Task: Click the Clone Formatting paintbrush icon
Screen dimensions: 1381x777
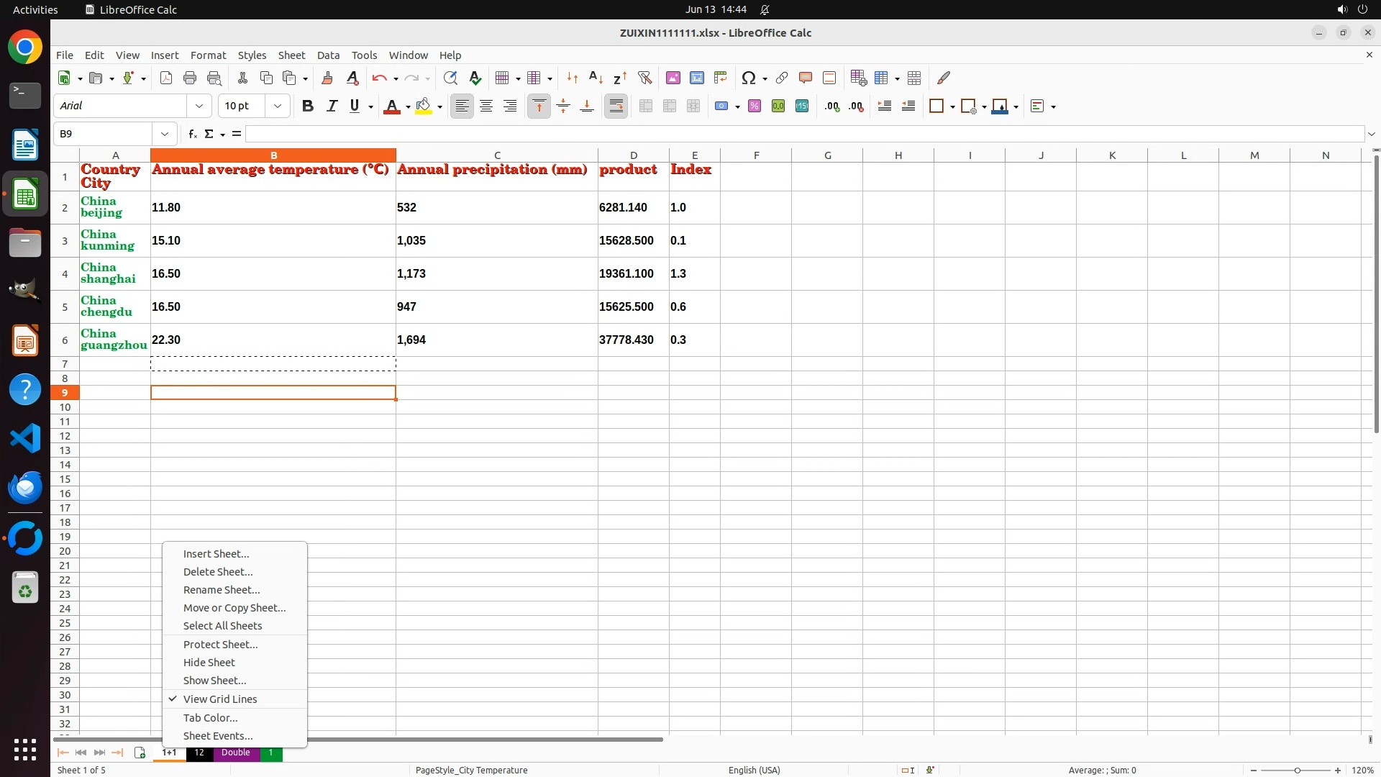Action: [x=327, y=78]
